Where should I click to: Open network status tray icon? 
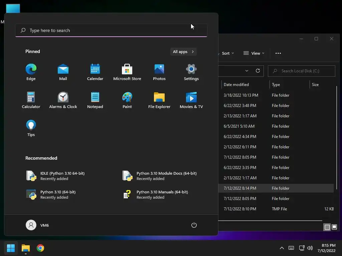[302, 248]
